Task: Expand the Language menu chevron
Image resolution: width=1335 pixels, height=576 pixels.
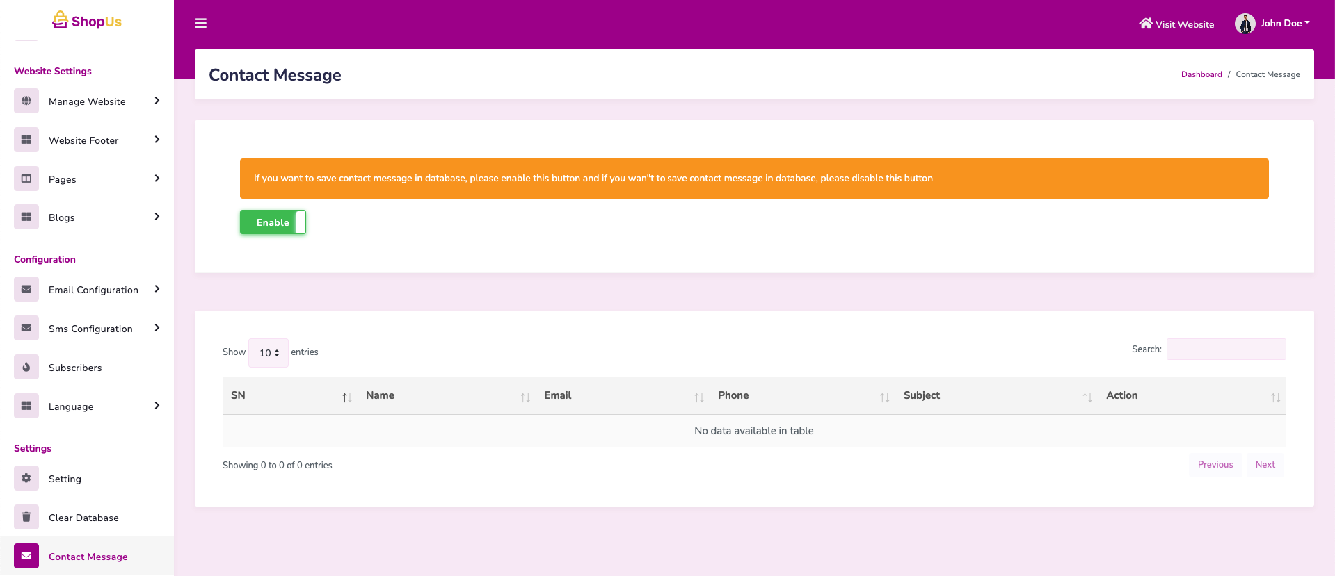Action: pos(157,406)
